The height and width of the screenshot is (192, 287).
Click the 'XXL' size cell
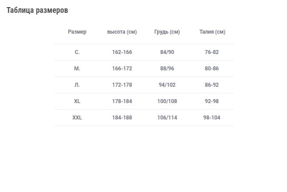click(x=77, y=118)
